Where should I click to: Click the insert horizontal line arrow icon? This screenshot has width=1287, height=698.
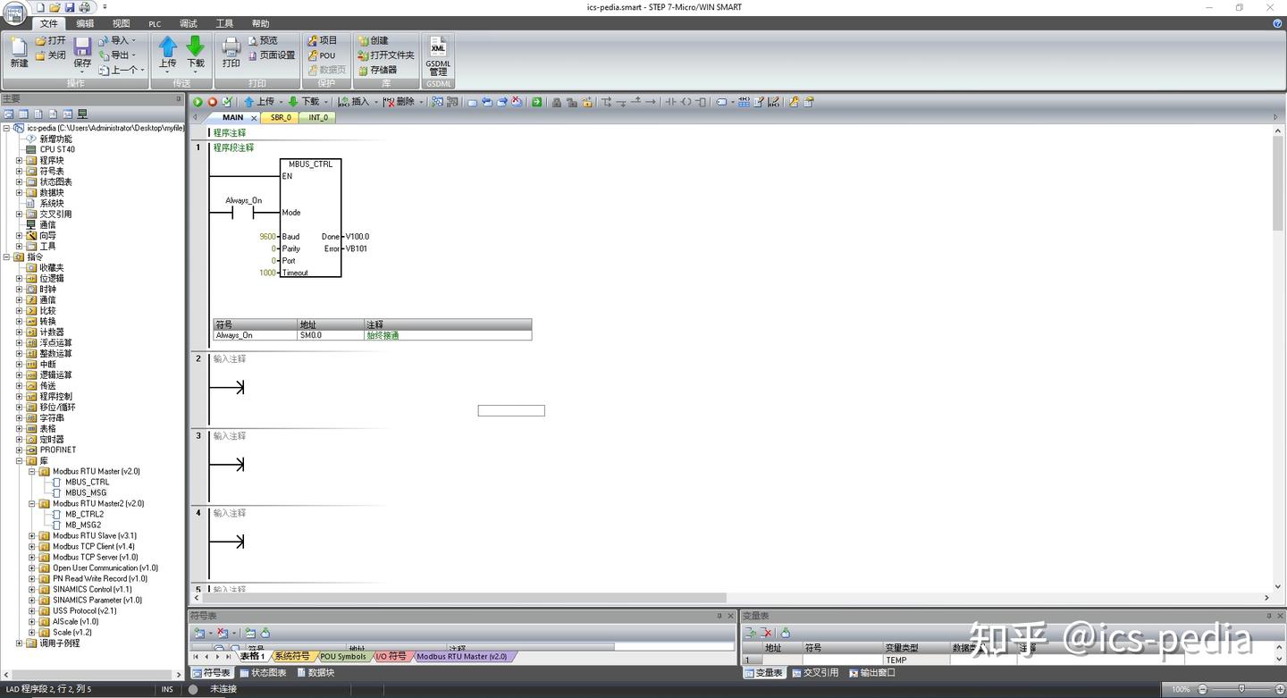pos(651,102)
